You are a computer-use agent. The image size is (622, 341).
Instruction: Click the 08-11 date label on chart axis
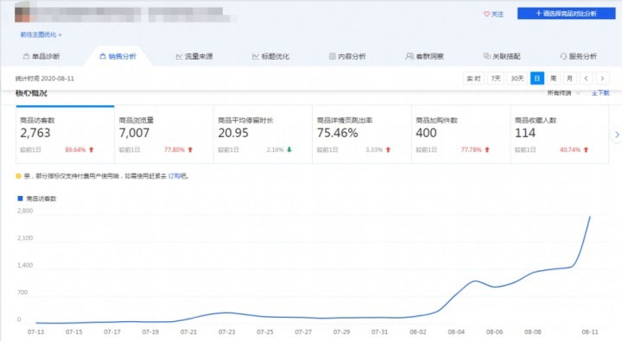point(589,332)
